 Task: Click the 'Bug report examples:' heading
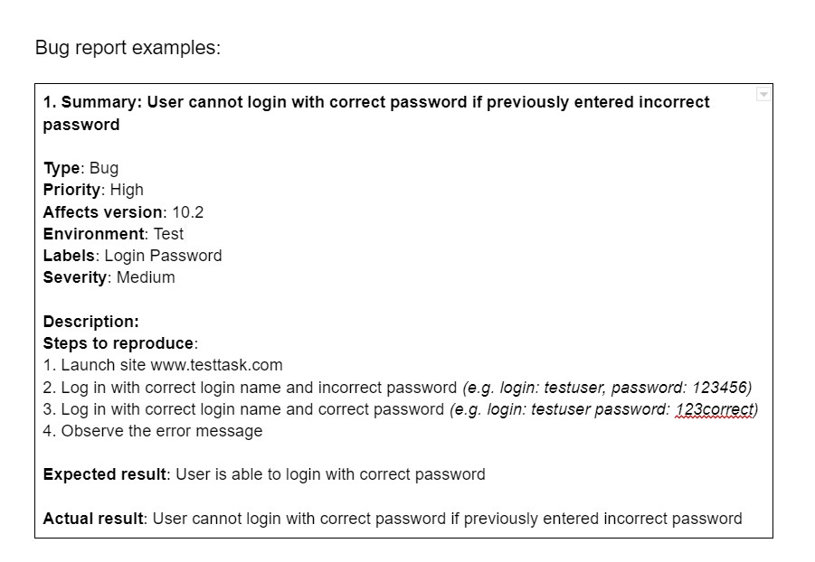coord(128,48)
